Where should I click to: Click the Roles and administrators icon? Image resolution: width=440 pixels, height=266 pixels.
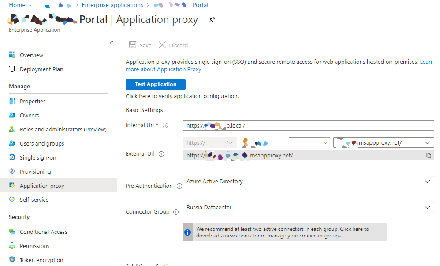pyautogui.click(x=12, y=129)
